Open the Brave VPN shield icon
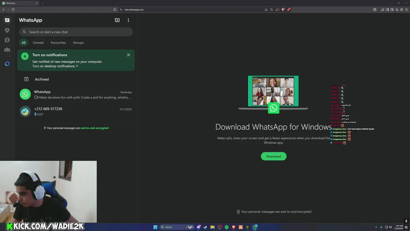Screen dimensions: 410x231 pyautogui.click(x=402, y=10)
